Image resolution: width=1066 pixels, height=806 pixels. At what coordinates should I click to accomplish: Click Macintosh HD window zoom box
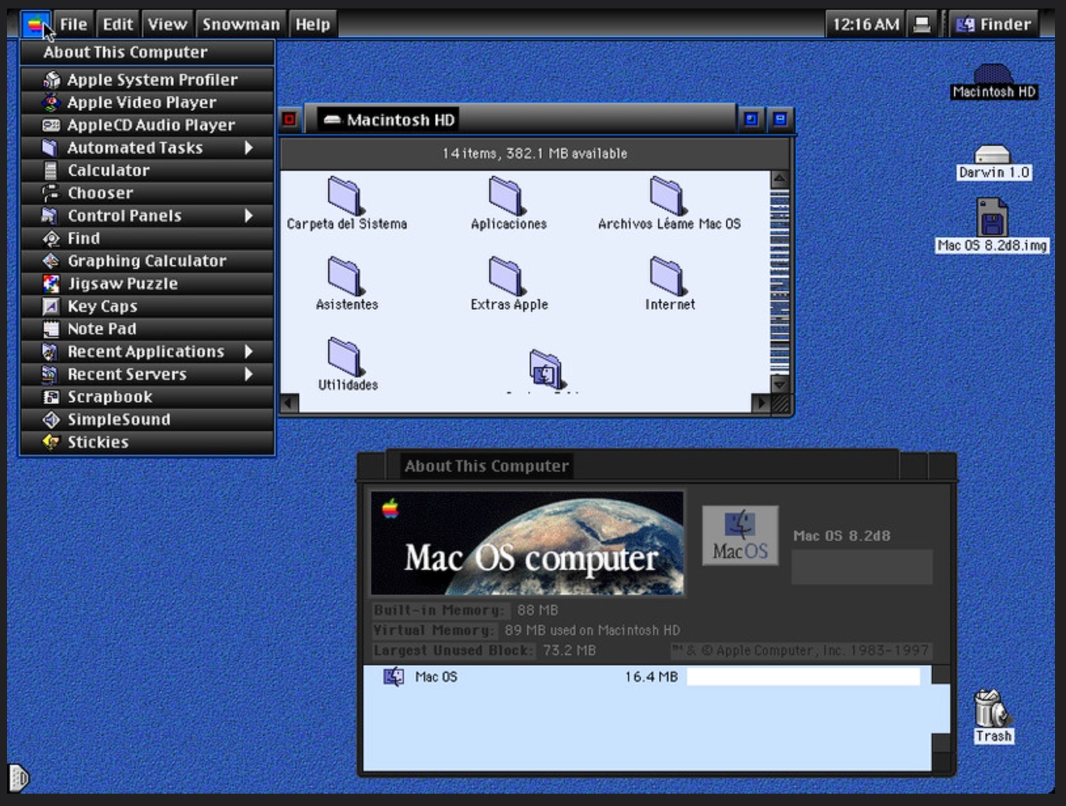coord(751,119)
